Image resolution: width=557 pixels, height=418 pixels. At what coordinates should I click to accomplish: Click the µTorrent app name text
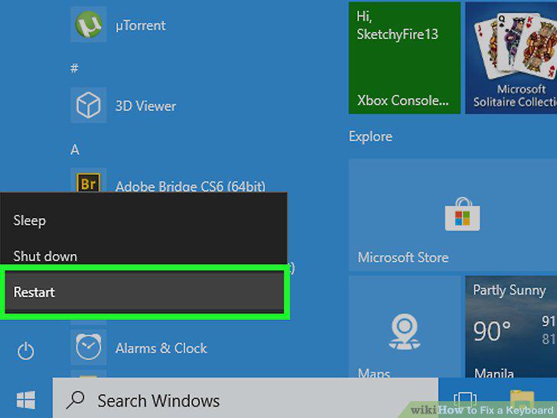coord(141,25)
